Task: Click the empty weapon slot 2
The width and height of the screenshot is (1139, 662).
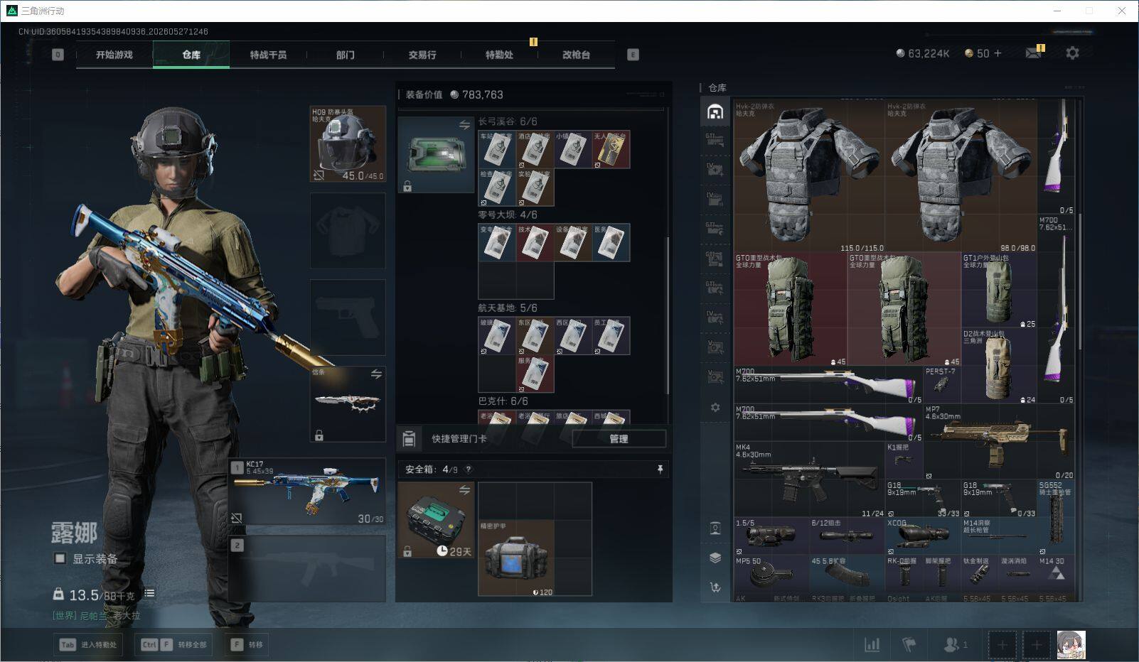Action: [x=307, y=569]
